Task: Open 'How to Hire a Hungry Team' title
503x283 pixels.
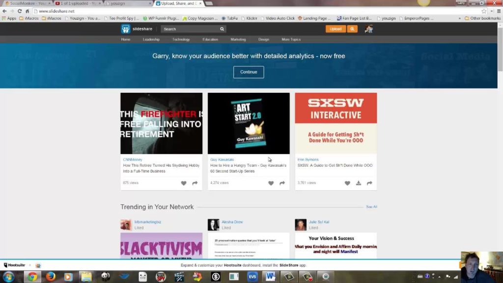Action: [x=248, y=168]
